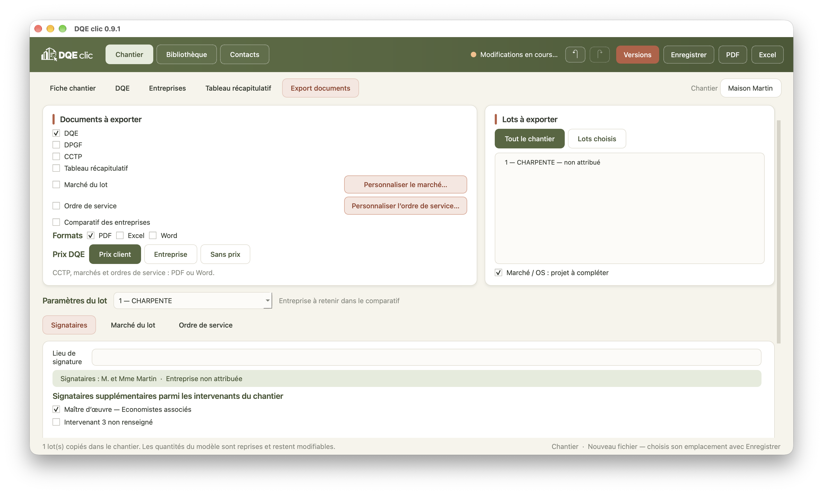Choose Lots choisis export mode
The width and height of the screenshot is (823, 494).
click(597, 139)
